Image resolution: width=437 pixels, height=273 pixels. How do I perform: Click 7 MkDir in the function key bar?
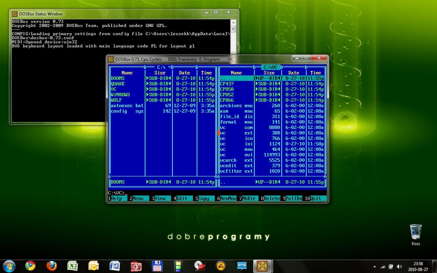[x=249, y=198]
